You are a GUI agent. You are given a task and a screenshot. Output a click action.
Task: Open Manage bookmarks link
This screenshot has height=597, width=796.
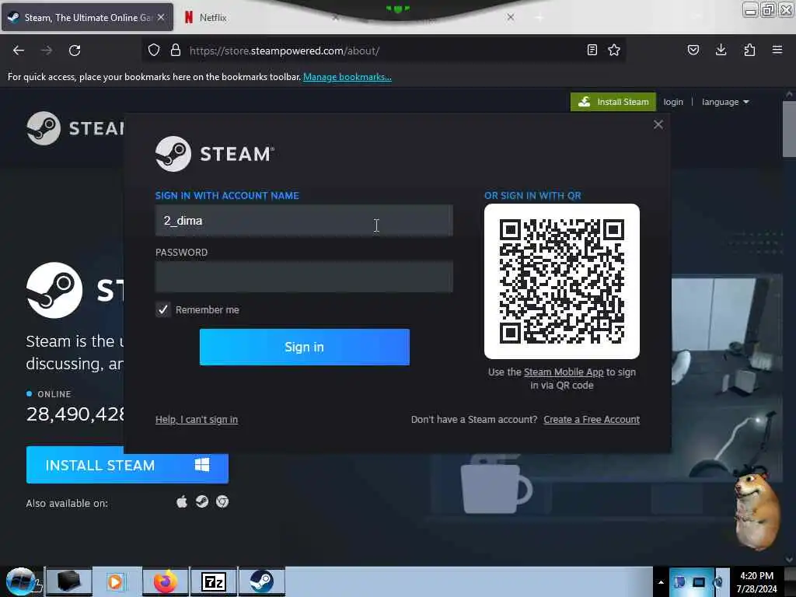coord(347,77)
